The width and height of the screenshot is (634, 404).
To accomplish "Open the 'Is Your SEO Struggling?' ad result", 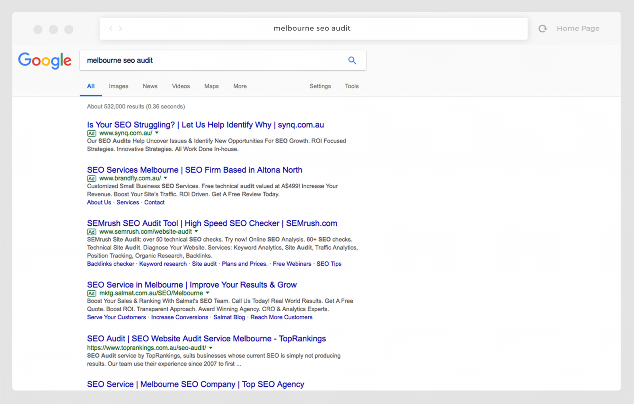I will 205,125.
